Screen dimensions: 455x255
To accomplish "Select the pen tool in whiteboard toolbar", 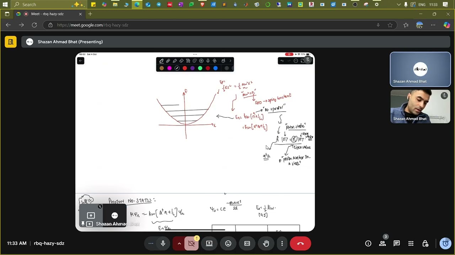I will [x=161, y=61].
